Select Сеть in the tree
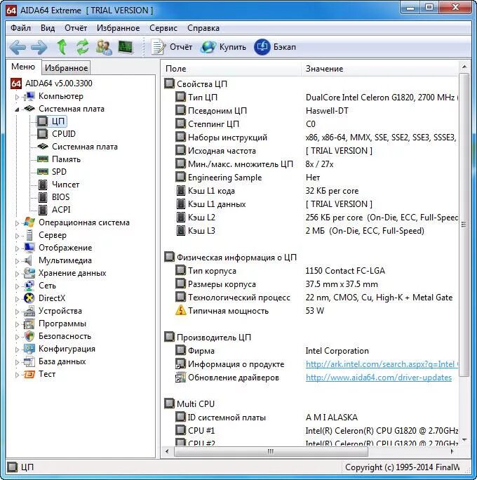The width and height of the screenshot is (477, 480). (47, 286)
